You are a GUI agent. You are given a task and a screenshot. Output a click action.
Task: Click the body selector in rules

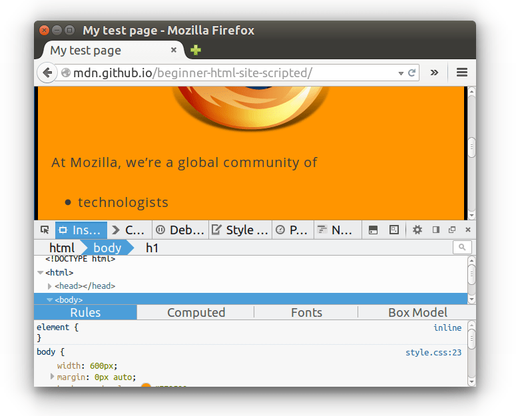coord(46,352)
